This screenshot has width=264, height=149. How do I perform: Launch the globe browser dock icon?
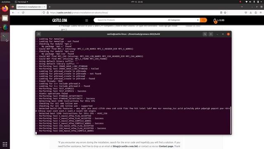click(5, 27)
